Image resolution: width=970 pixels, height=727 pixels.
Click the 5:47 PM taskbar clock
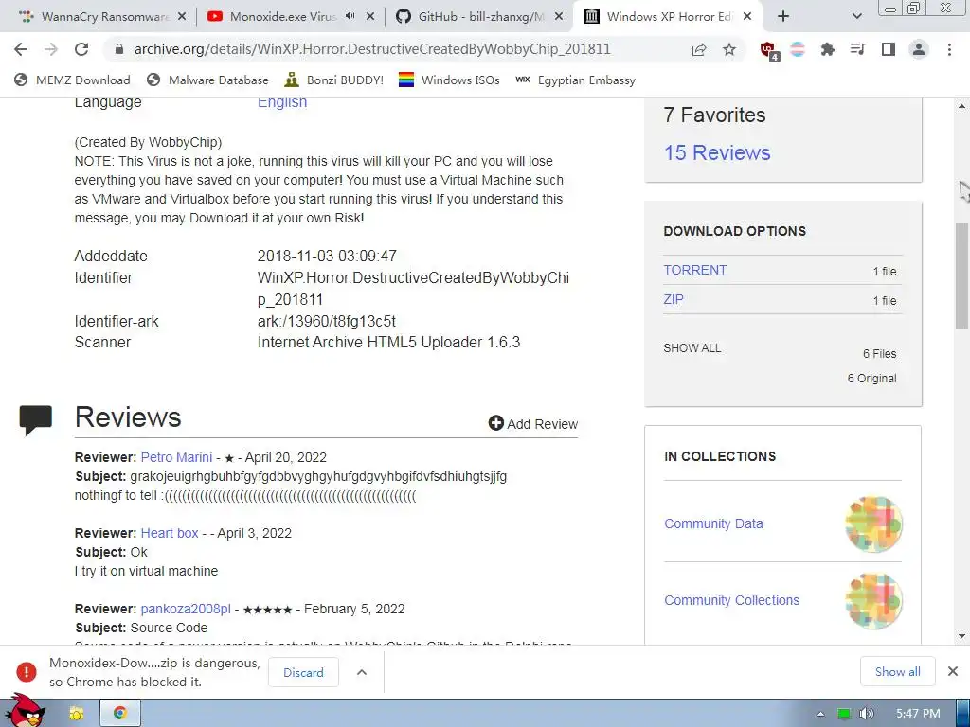918,714
